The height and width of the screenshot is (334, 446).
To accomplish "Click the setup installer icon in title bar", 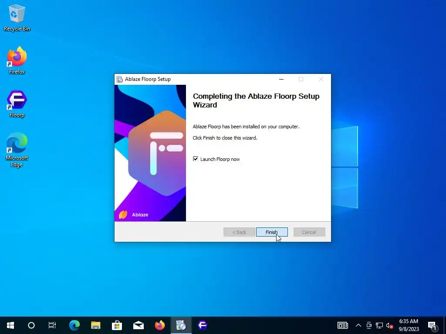I will tap(119, 79).
